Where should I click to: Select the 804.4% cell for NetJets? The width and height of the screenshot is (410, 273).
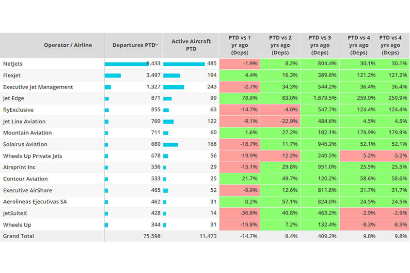click(x=319, y=63)
